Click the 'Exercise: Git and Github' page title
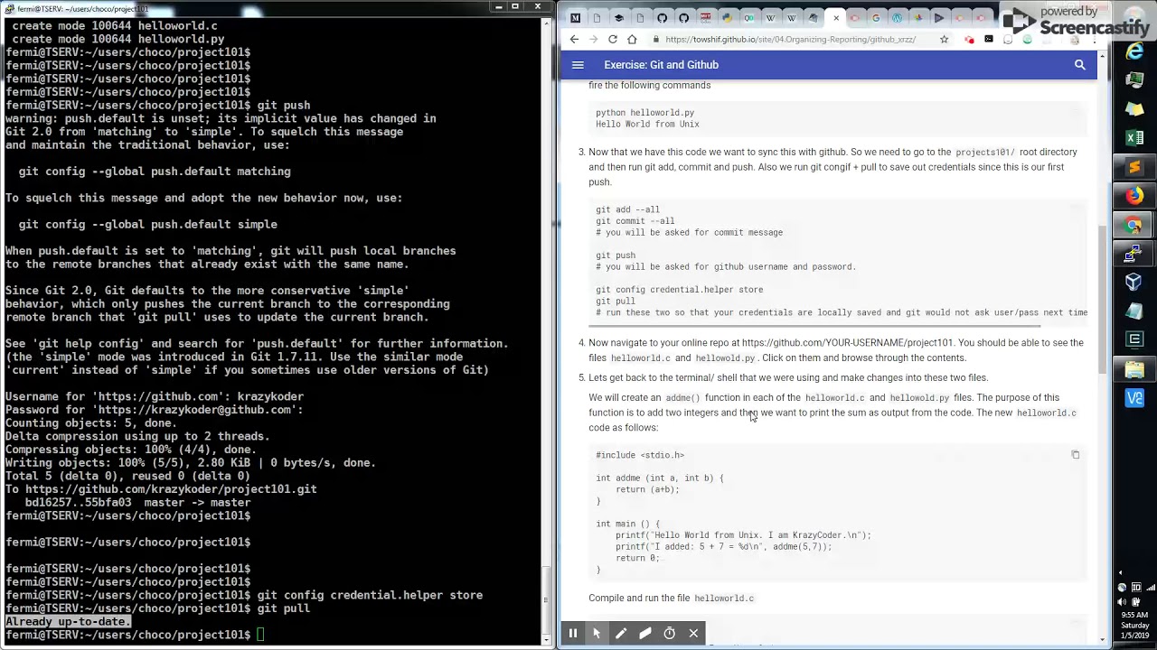1157x650 pixels. coord(661,65)
